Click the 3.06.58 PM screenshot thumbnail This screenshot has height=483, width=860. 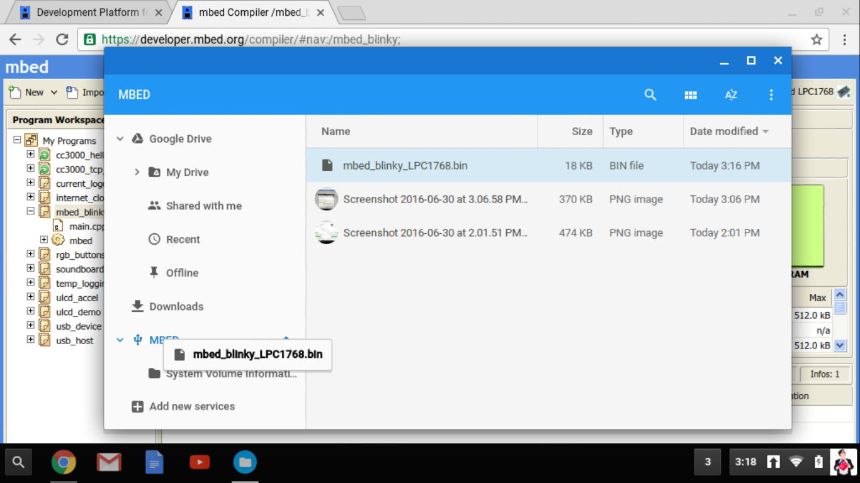click(x=326, y=199)
